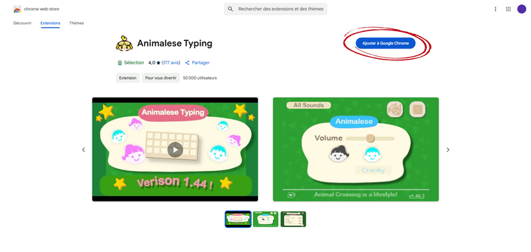Click the Extension category chip

(128, 78)
